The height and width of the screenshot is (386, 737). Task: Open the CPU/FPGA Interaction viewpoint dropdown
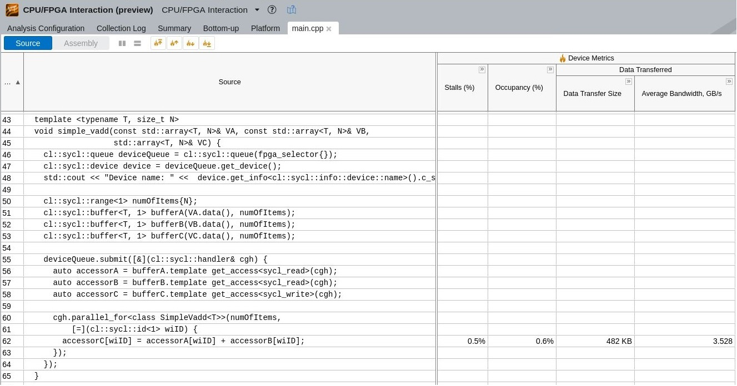(257, 9)
